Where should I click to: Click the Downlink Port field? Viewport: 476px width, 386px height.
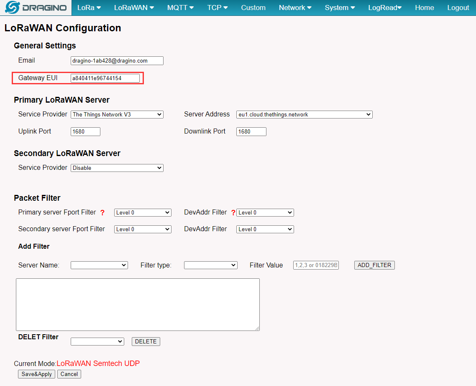pos(251,132)
